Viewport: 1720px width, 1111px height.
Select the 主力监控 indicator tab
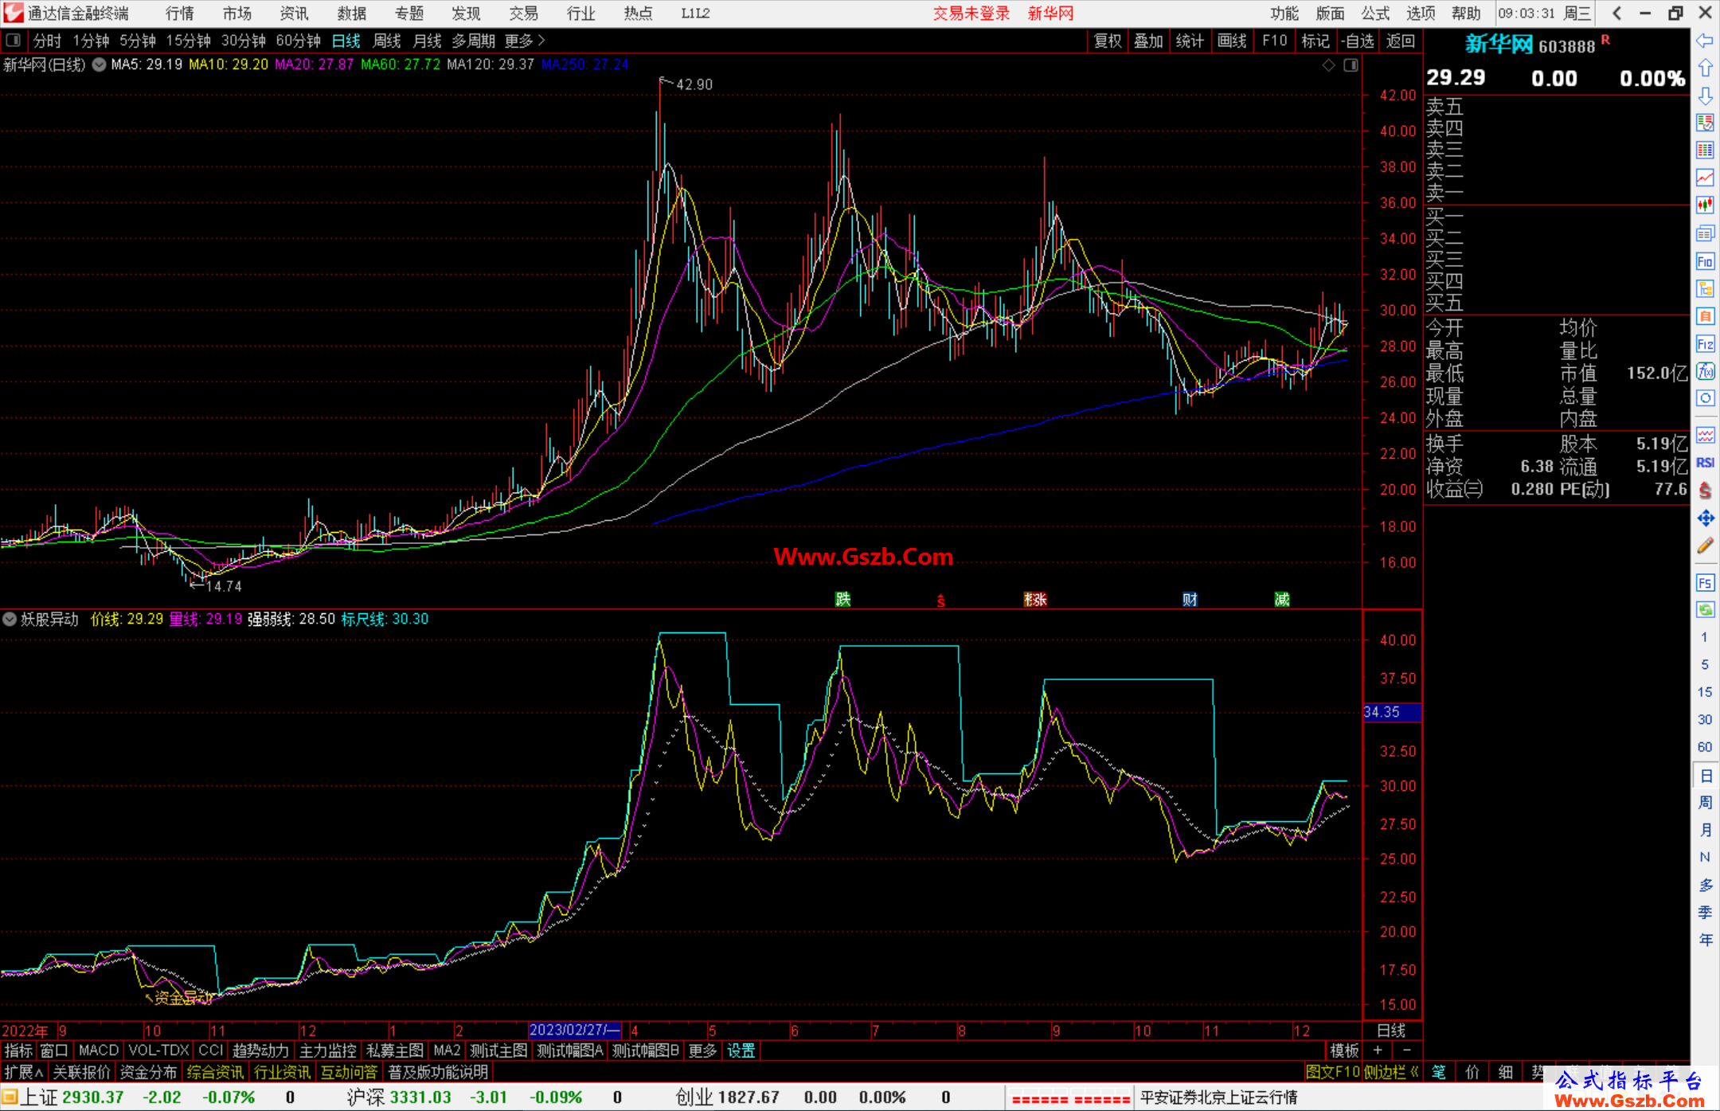[x=328, y=1050]
